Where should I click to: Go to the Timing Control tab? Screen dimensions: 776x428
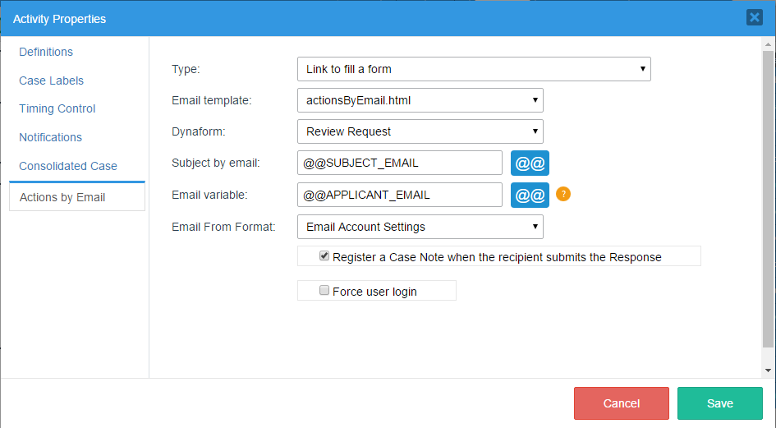tap(57, 108)
